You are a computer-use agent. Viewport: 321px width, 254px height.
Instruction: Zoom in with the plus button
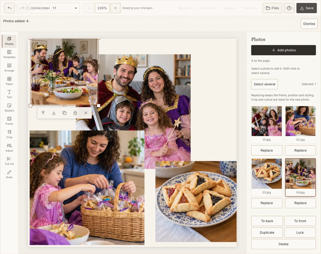(x=115, y=8)
